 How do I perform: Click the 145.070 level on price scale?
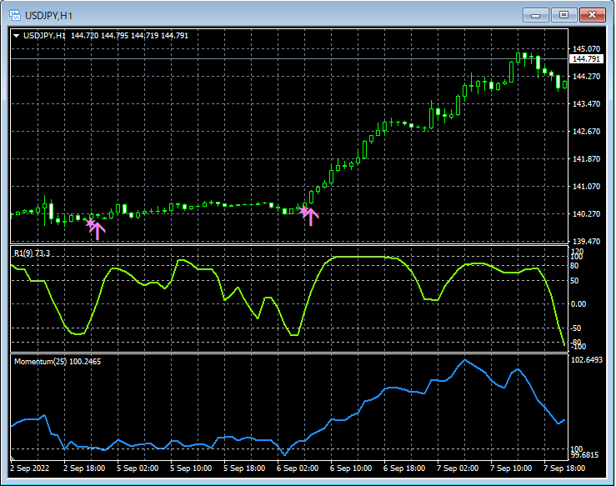[587, 49]
